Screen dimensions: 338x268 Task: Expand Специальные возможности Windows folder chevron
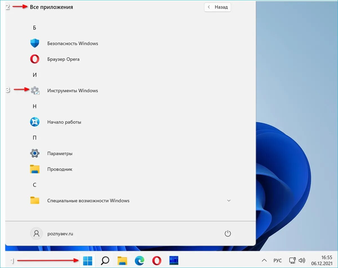(x=229, y=201)
